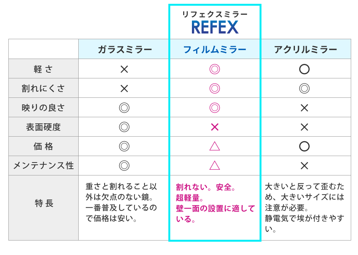Screen dimensions: 358x255
Task: Click the cross mark for ガラスミラー 軽さ
Action: 124,69
